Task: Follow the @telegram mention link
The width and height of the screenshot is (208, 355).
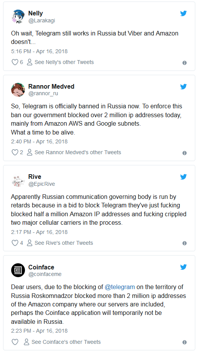Action: click(120, 287)
